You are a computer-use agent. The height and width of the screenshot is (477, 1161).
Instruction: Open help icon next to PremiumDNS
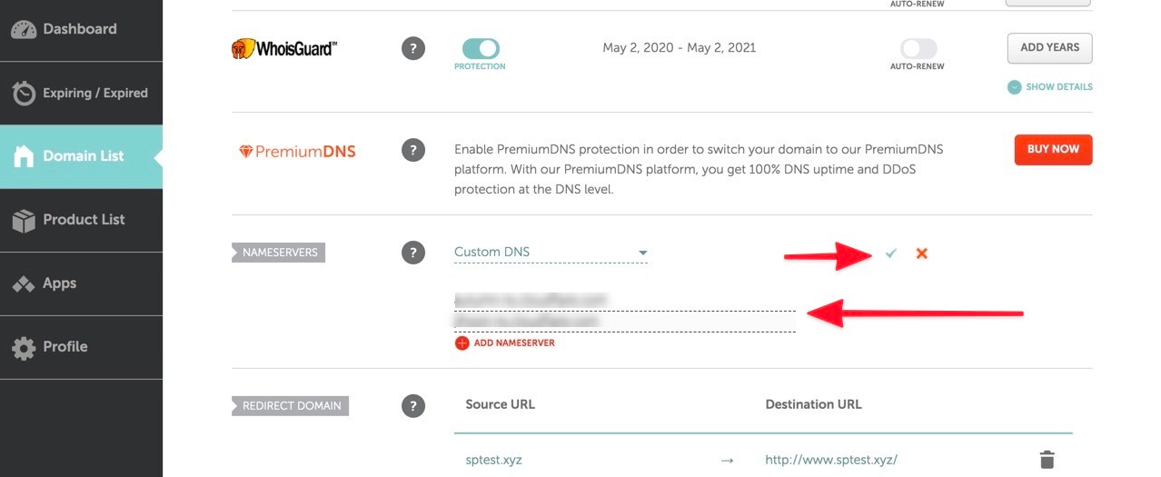point(413,150)
